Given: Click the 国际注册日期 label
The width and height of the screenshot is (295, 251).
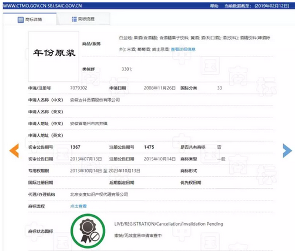Looking at the screenshot, I should coord(41,183).
